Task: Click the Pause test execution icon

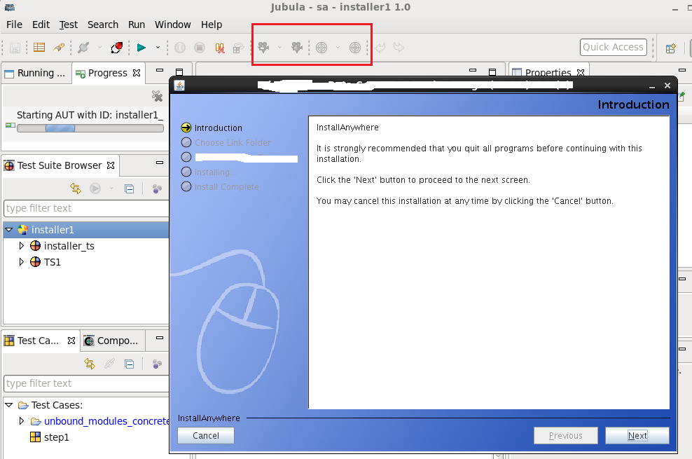Action: [180, 48]
